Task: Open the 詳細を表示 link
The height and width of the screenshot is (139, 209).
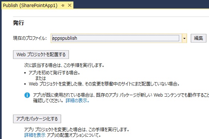Action: point(35,135)
